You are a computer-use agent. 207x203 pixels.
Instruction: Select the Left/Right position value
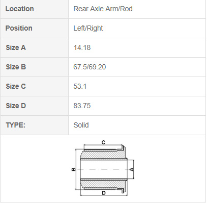(88, 28)
